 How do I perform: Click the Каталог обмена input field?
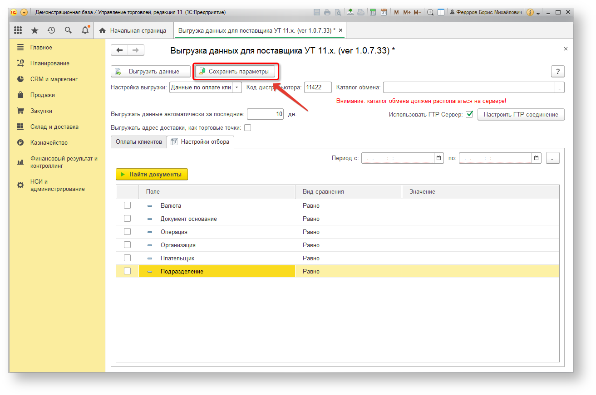[469, 88]
